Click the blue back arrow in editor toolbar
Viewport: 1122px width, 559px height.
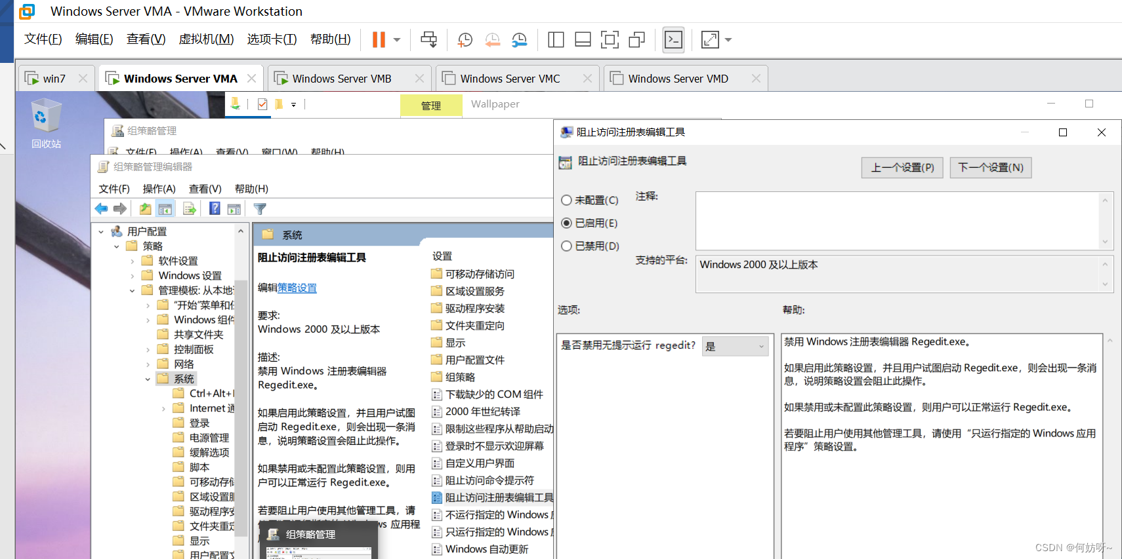(101, 209)
